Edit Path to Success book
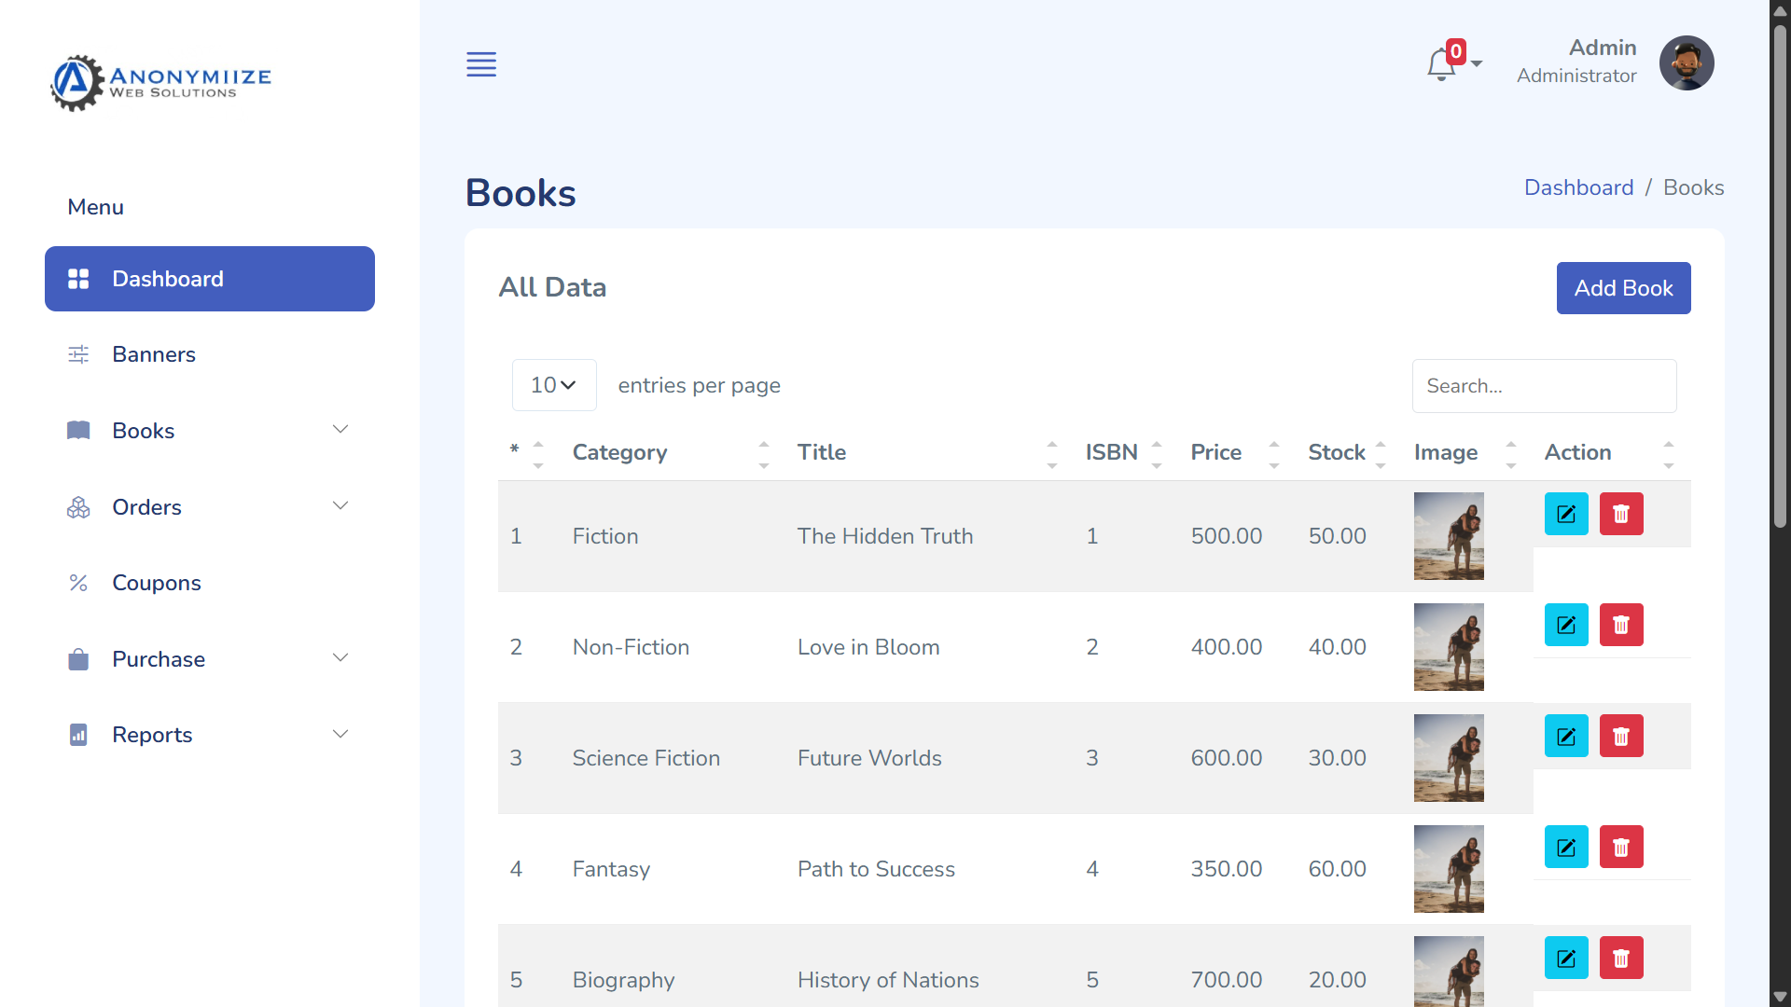The image size is (1791, 1007). pyautogui.click(x=1566, y=847)
